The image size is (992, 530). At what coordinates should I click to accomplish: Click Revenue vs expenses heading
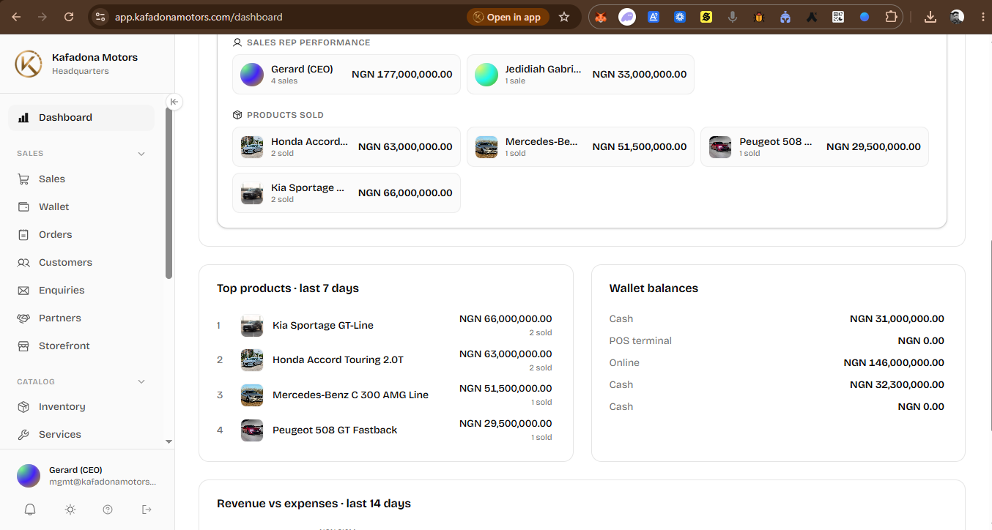(x=314, y=504)
